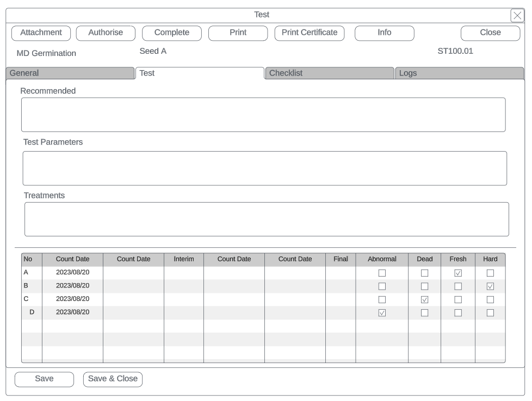The width and height of the screenshot is (532, 401).
Task: Click the Save button
Action: [x=44, y=379]
